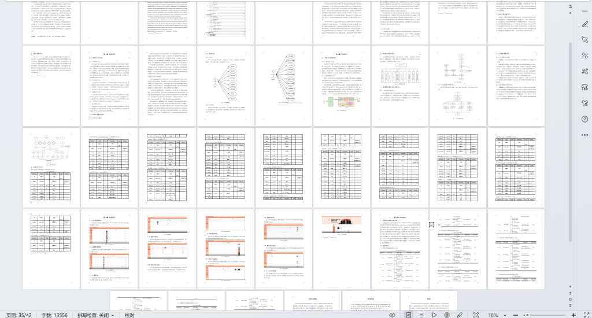This screenshot has height=318, width=592.
Task: Click the vertical scrollbar thumb
Action: [570, 142]
